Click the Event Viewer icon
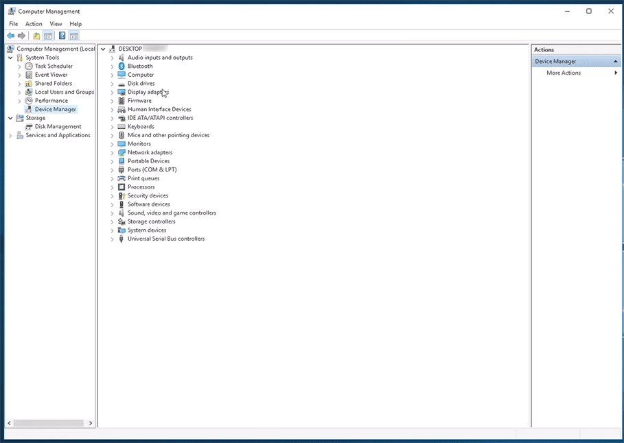624x443 pixels. click(x=29, y=75)
